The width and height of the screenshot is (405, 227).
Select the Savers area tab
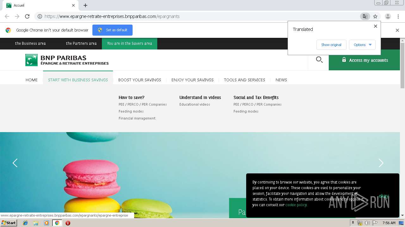pyautogui.click(x=129, y=44)
